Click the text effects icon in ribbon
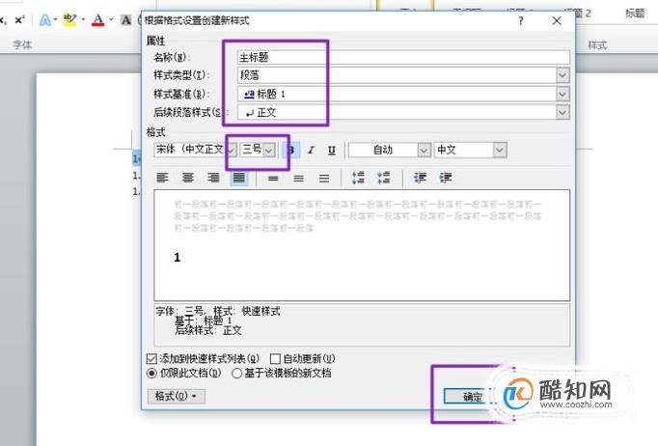The image size is (658, 446). [x=45, y=19]
